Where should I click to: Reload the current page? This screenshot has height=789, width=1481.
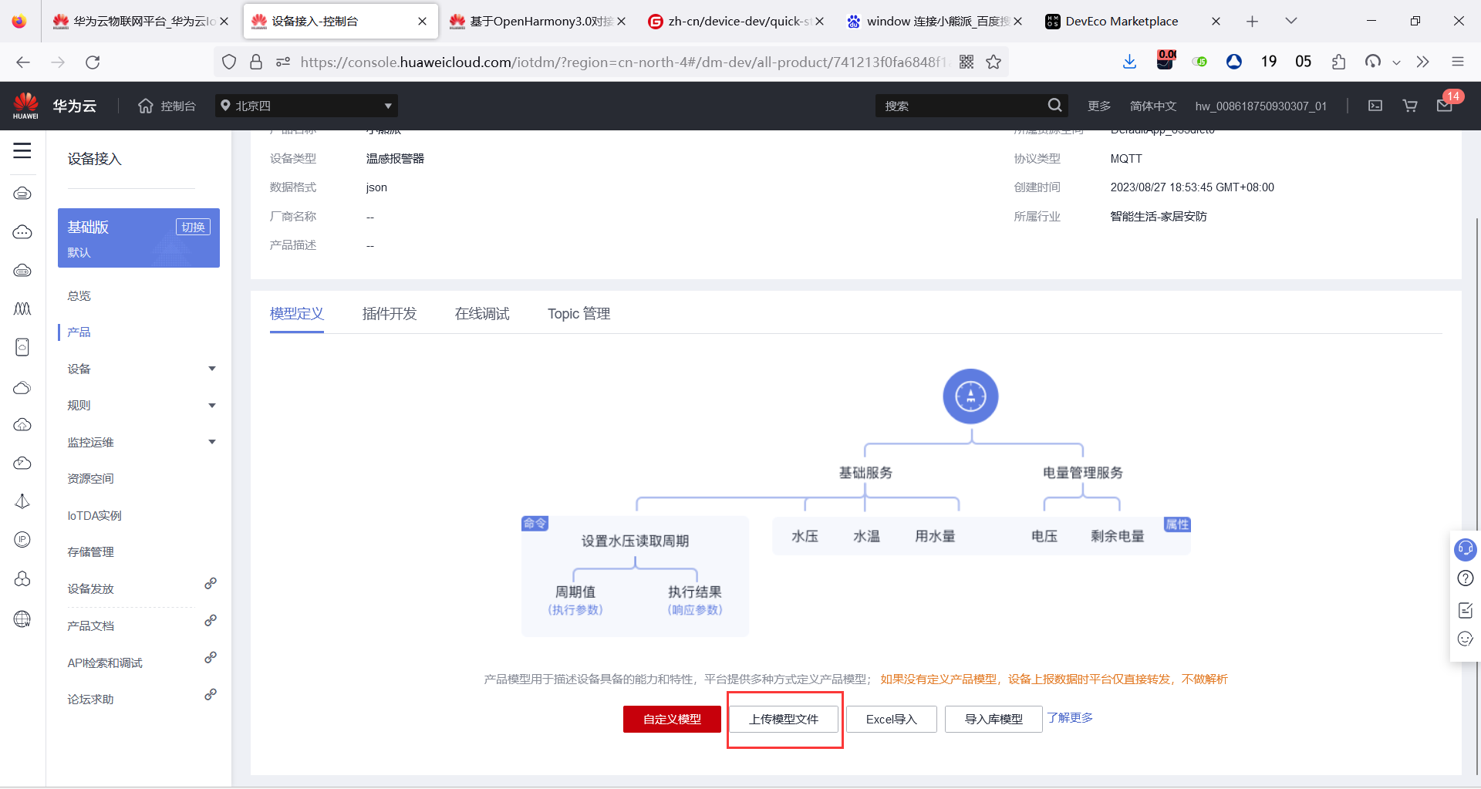click(93, 62)
